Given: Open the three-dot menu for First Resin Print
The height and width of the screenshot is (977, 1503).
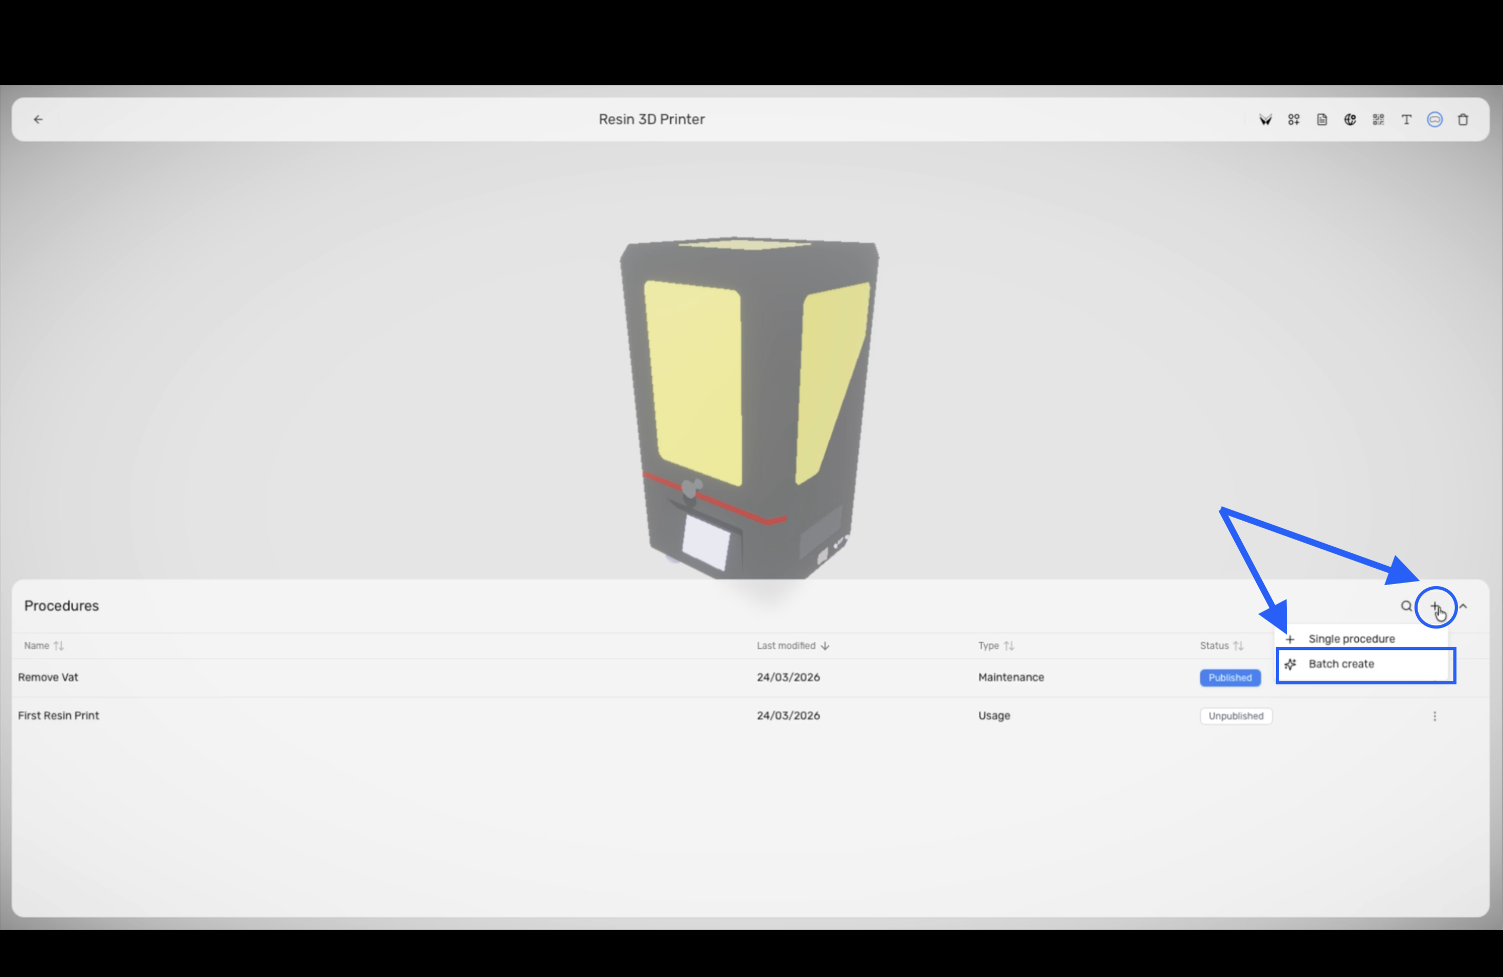Looking at the screenshot, I should [1434, 716].
